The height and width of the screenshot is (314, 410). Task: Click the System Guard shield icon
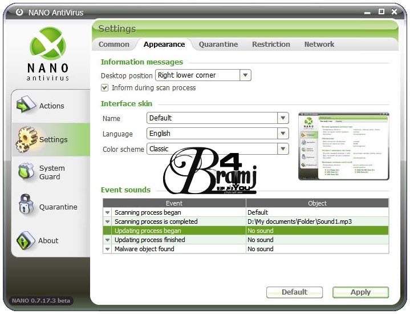[x=26, y=172]
